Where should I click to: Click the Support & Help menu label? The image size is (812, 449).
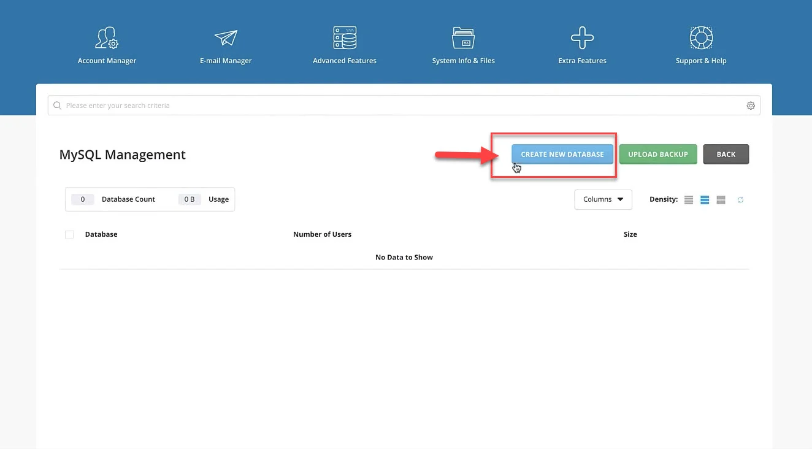[701, 61]
